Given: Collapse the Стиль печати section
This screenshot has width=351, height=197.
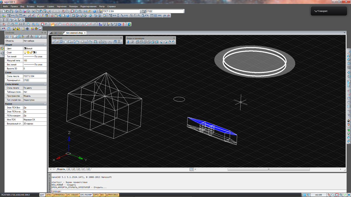Looking at the screenshot, I should point(45,84).
